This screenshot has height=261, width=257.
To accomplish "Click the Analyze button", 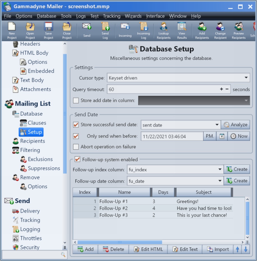I will click(x=236, y=125).
